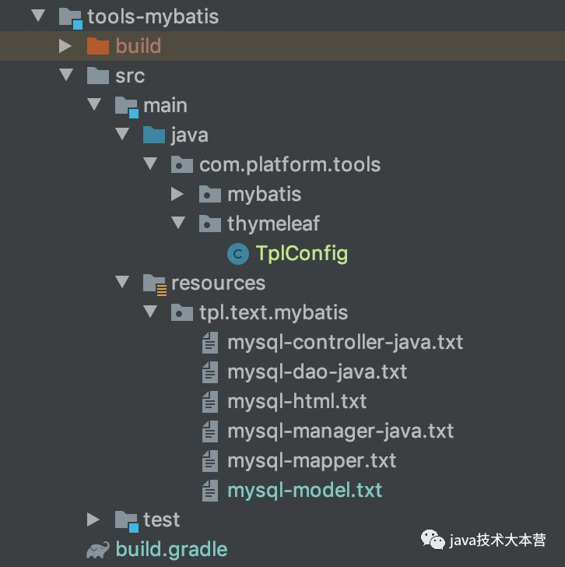565x567 pixels.
Task: Click the blue java source root icon
Action: 154,136
